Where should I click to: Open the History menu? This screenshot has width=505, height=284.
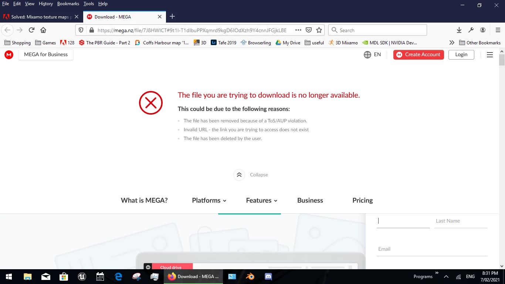point(46,4)
